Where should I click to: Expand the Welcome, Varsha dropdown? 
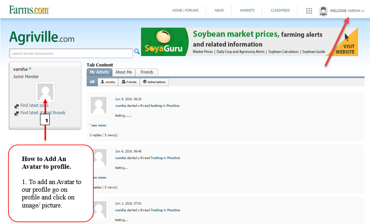pyautogui.click(x=347, y=11)
